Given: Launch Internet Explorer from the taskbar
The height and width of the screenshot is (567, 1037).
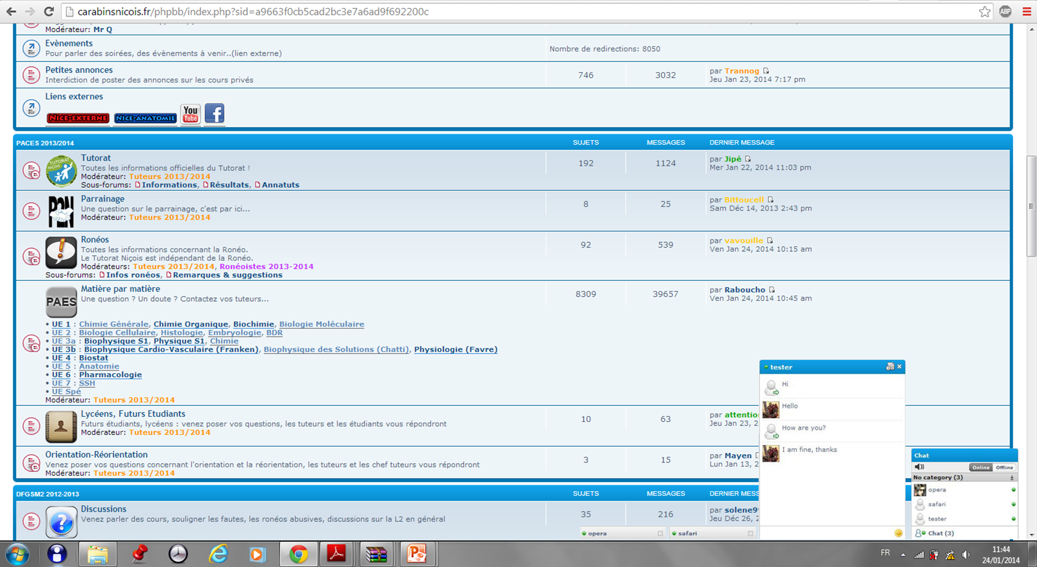Looking at the screenshot, I should pos(219,554).
